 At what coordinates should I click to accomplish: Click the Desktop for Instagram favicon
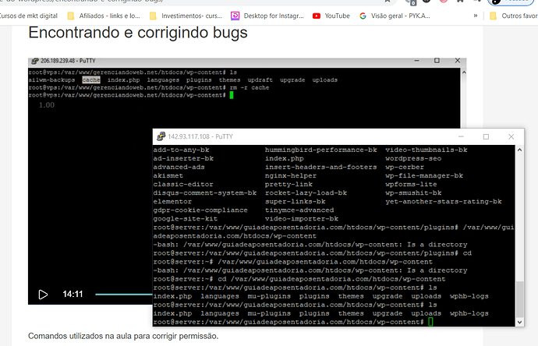click(235, 16)
